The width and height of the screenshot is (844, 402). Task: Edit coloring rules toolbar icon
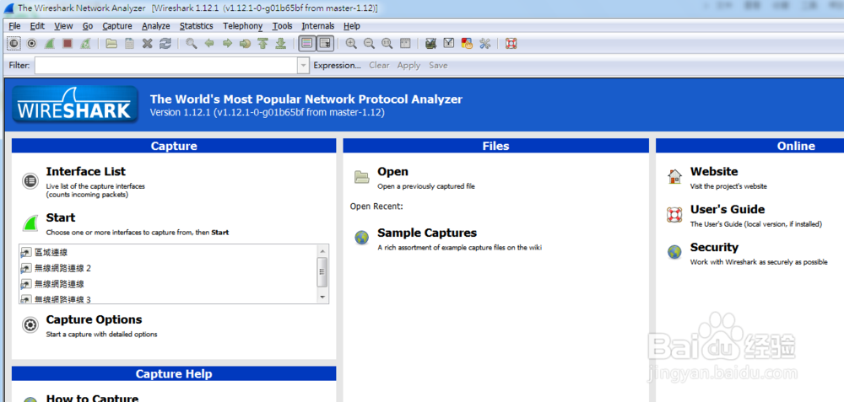pos(467,44)
